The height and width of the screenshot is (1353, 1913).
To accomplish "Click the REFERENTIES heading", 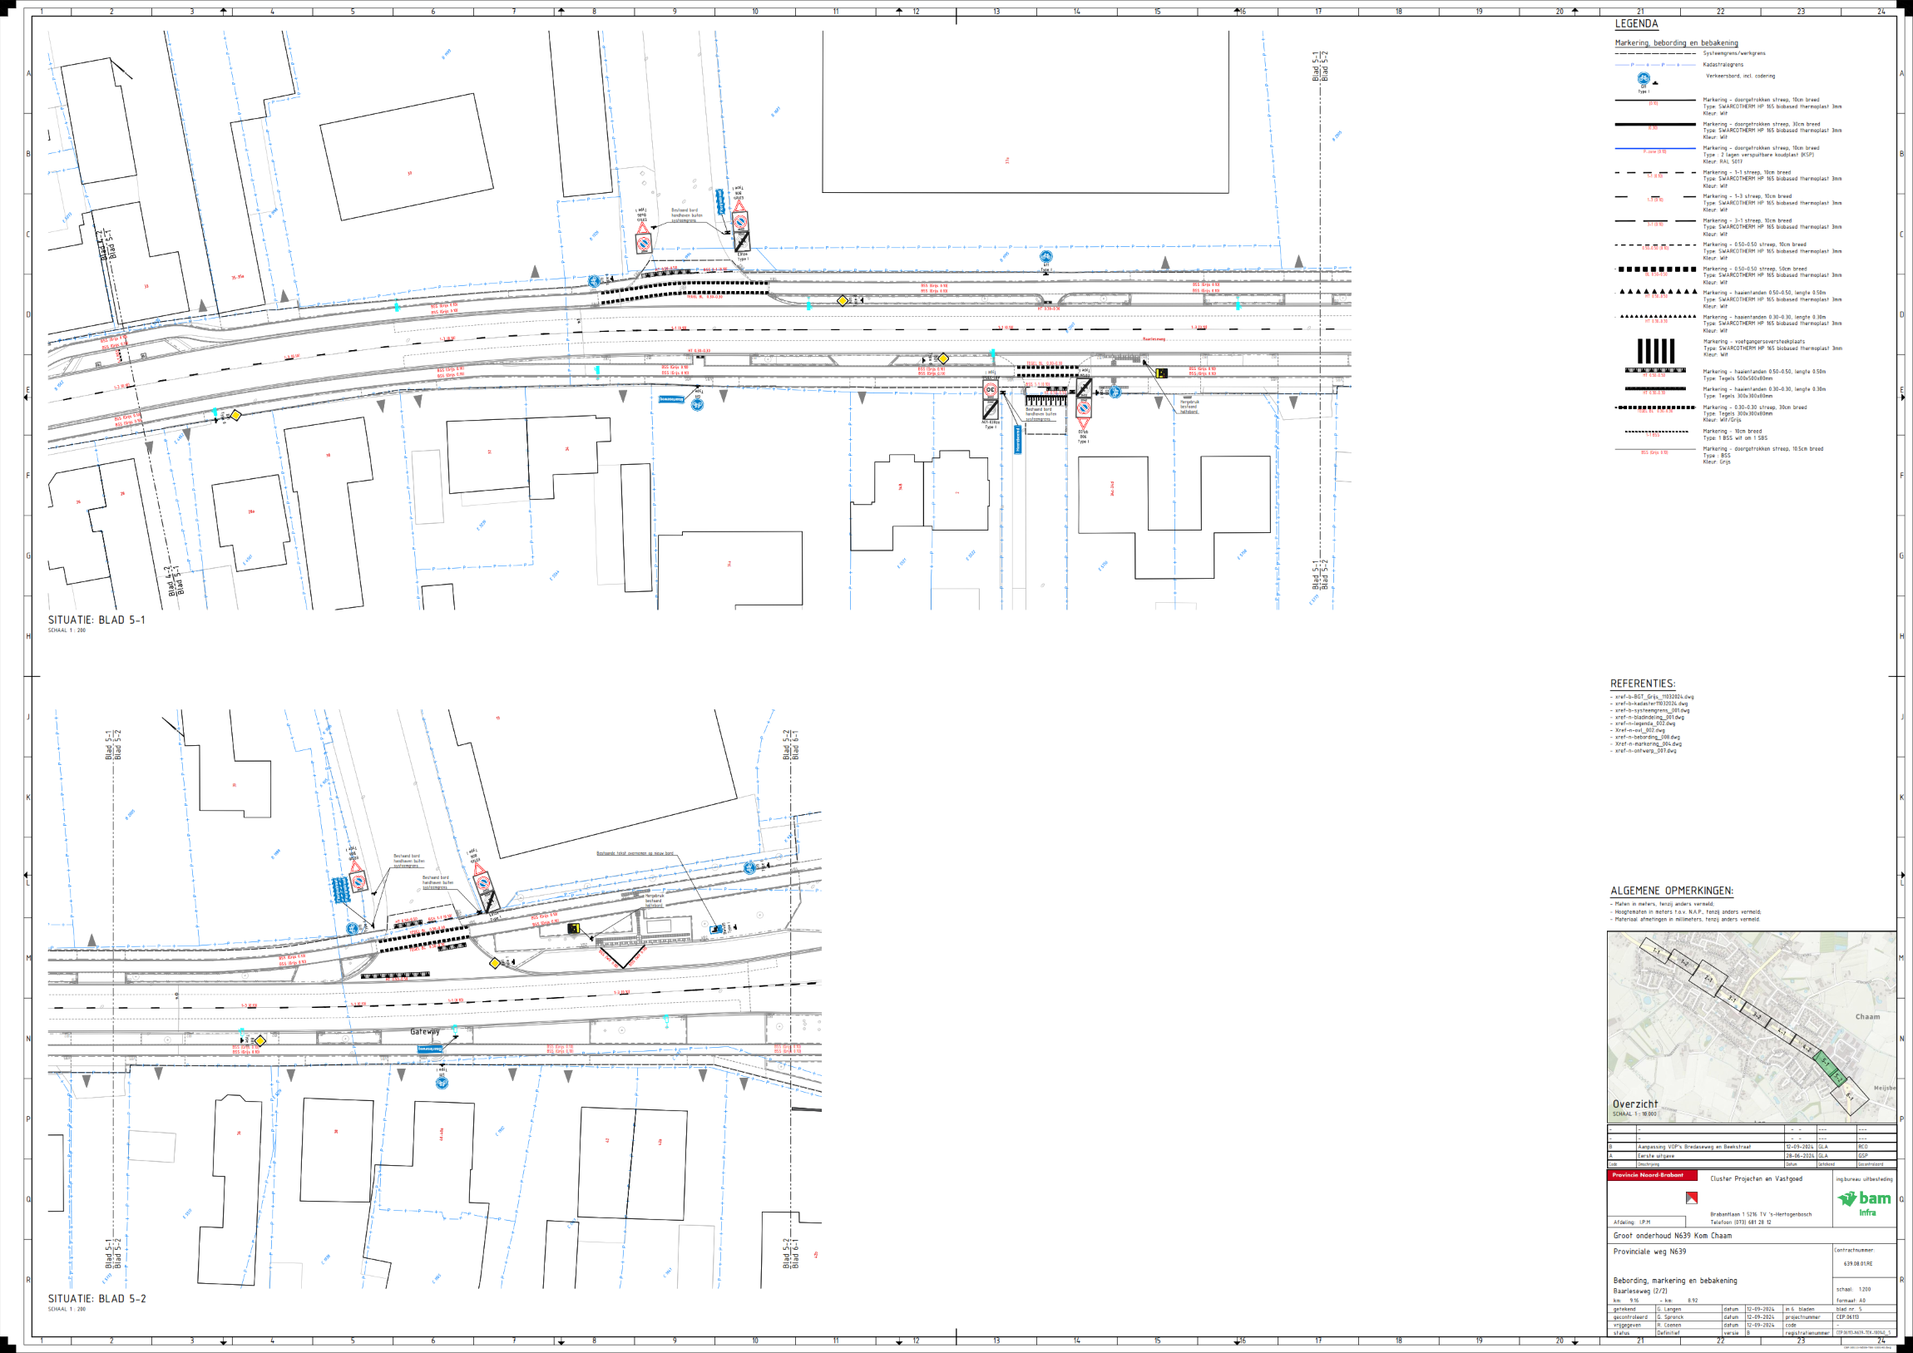I will [1642, 684].
